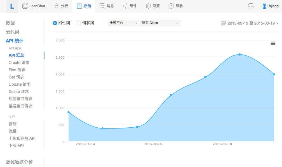Open 推送接口请求 stats
The image size is (282, 167).
(20, 106)
